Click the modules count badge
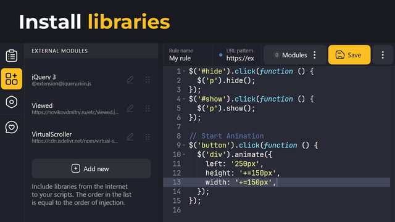Viewport: 395px width, 222px height. [276, 55]
